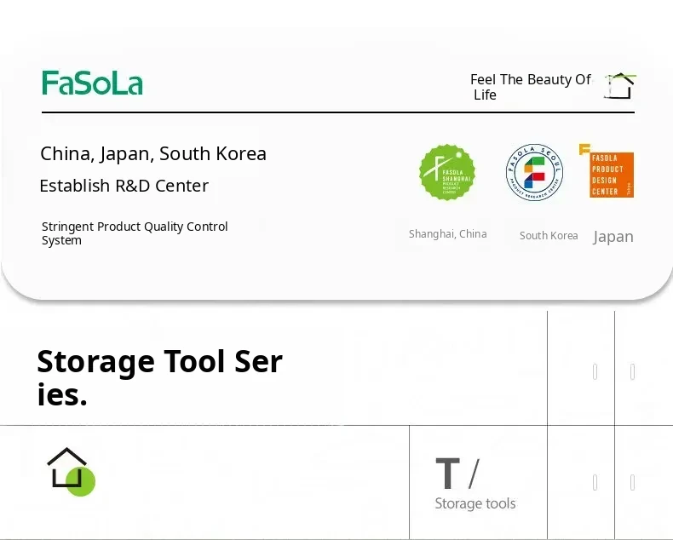
Task: Click the "Storage Tool Series." heading
Action: tap(159, 377)
